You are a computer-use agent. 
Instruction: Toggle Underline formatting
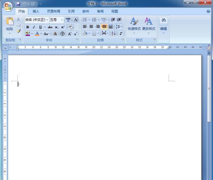pos(40,27)
